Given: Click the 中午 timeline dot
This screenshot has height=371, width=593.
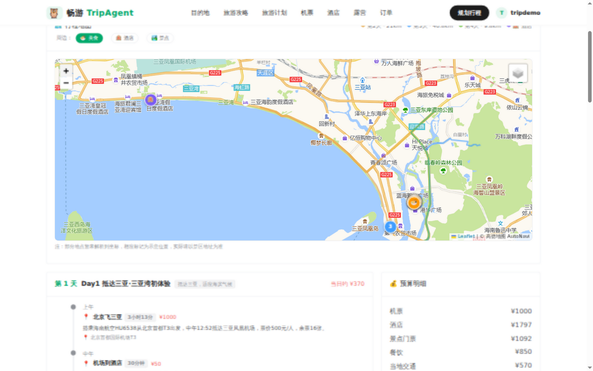Looking at the screenshot, I should click(x=73, y=353).
